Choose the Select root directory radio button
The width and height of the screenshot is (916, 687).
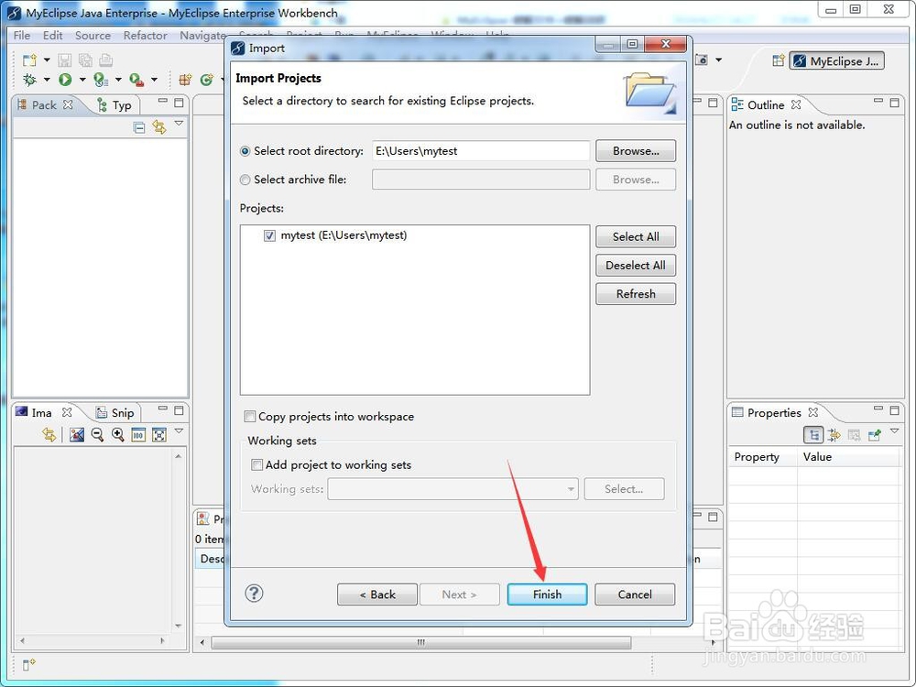click(x=245, y=151)
